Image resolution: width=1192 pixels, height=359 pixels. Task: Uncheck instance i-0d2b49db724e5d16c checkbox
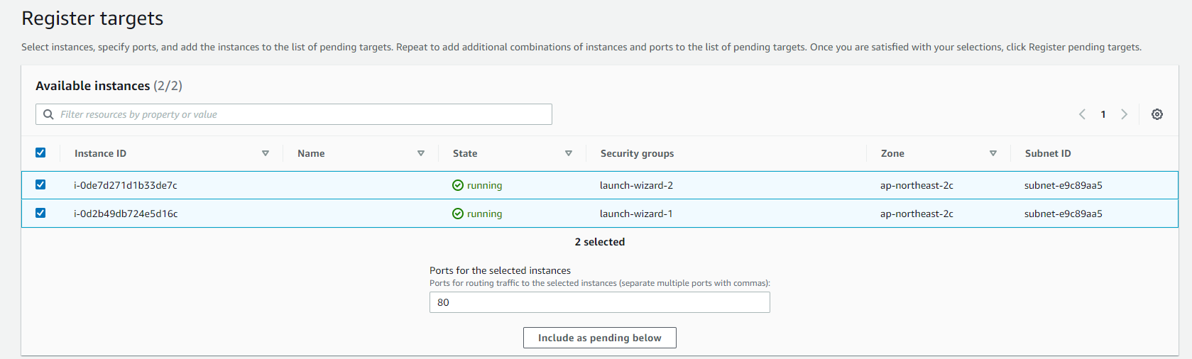40,213
